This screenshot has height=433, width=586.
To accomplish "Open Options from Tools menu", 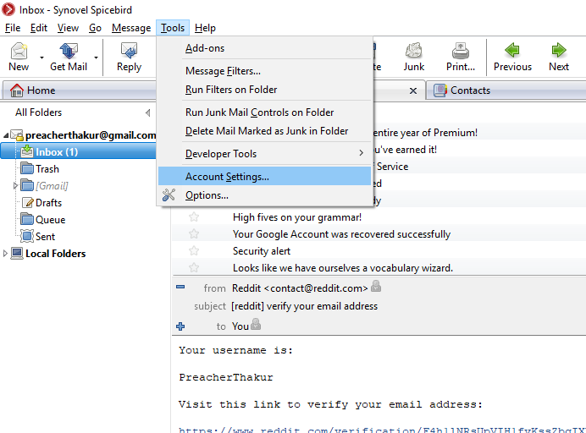I will [x=264, y=195].
